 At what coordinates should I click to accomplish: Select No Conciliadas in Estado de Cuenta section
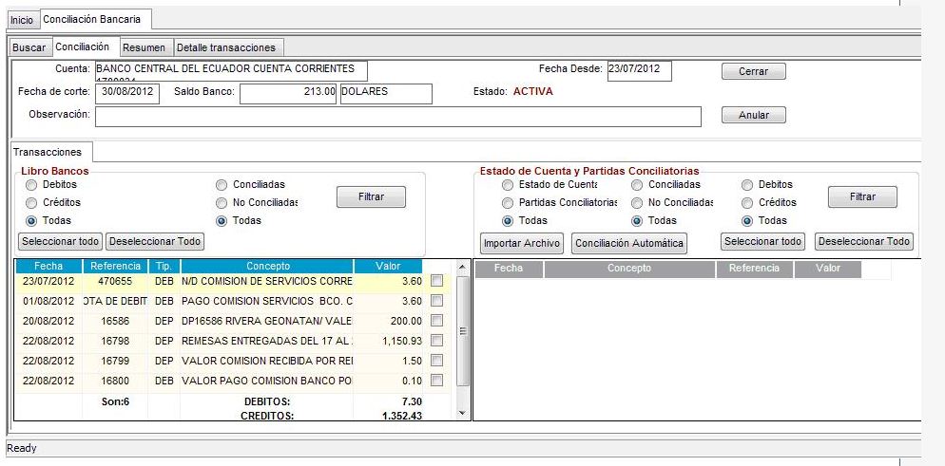point(636,203)
